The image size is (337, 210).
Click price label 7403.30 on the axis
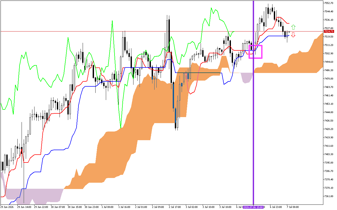pyautogui.click(x=329, y=154)
